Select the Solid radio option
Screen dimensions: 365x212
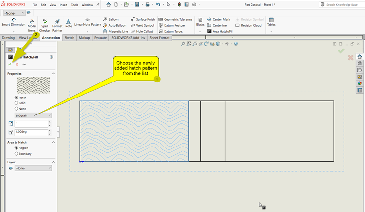point(17,103)
